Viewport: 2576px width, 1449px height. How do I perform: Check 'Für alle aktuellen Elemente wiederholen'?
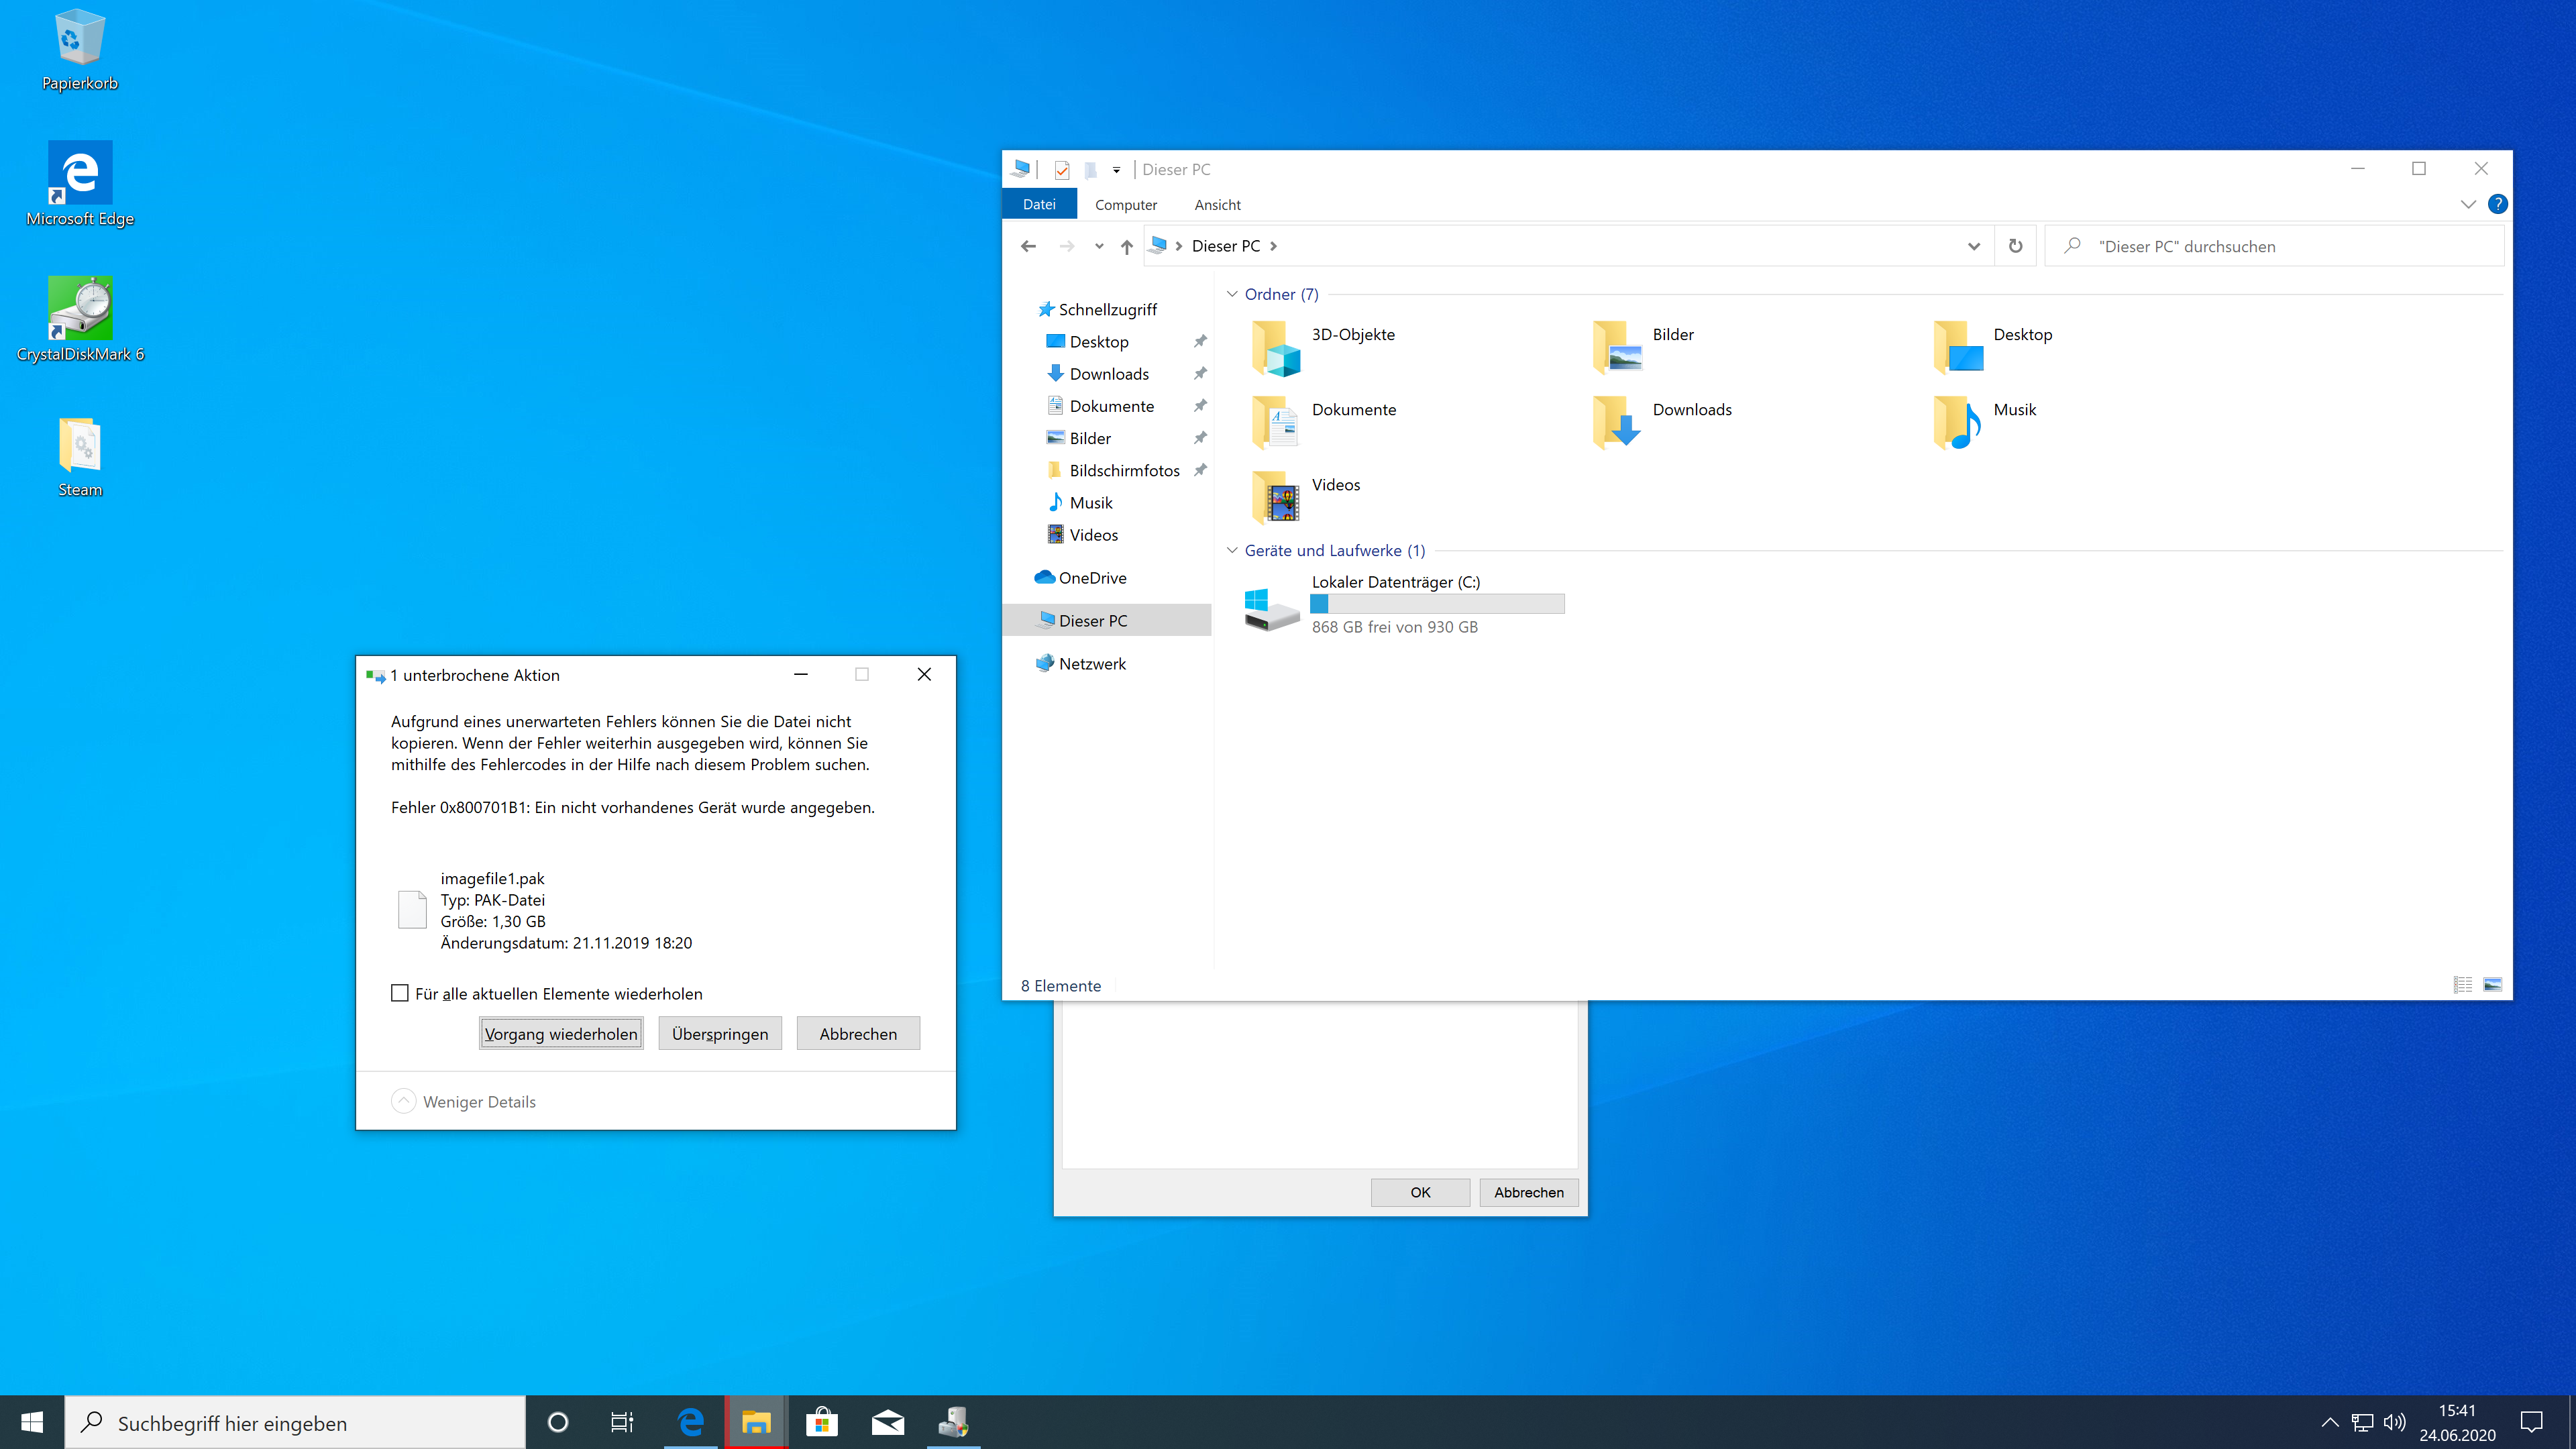point(400,993)
